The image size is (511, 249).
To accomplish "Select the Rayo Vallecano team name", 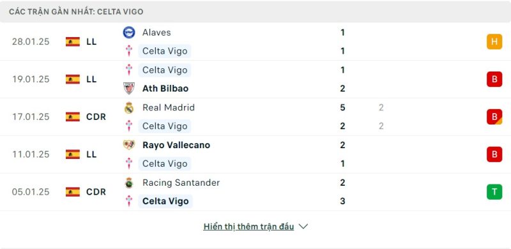I will coord(176,145).
